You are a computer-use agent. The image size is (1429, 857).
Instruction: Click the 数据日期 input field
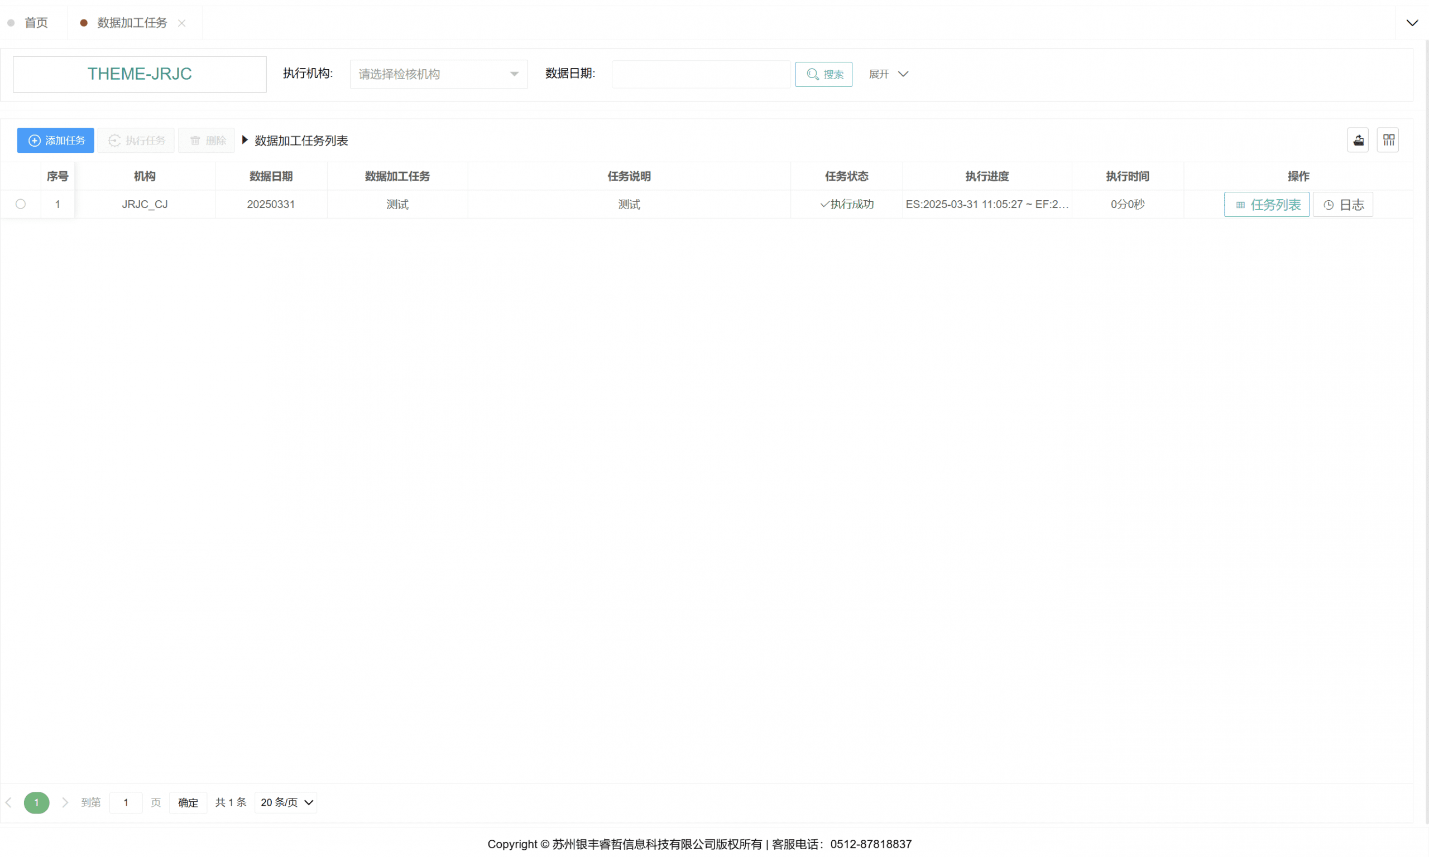701,75
